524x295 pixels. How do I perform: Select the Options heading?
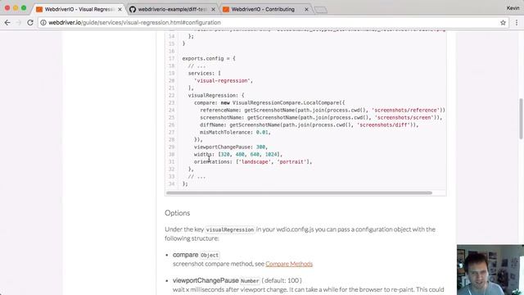click(x=177, y=213)
